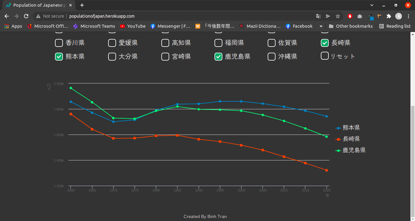Uncheck the 長崎県 checkbox

point(324,43)
